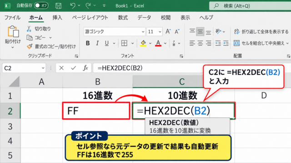Open the Undo history dropdown
This screenshot has height=163, width=291.
79,6
